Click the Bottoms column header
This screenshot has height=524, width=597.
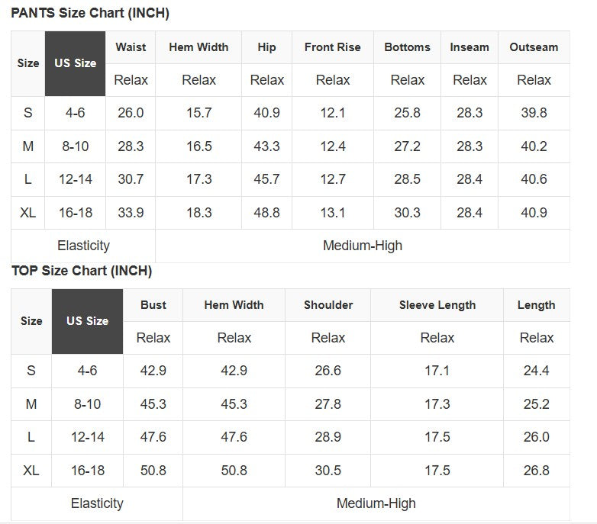point(407,47)
